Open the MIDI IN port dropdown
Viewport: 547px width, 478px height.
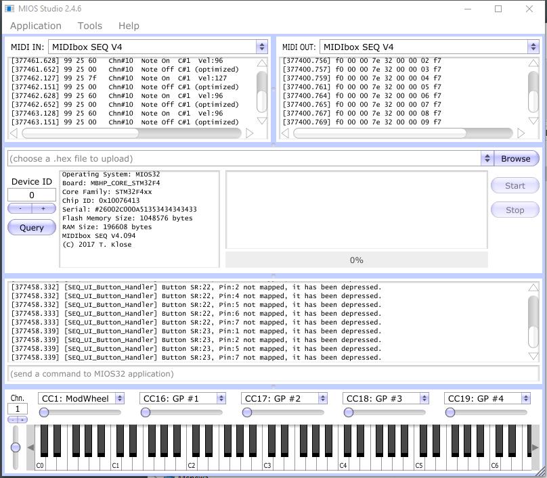(261, 47)
